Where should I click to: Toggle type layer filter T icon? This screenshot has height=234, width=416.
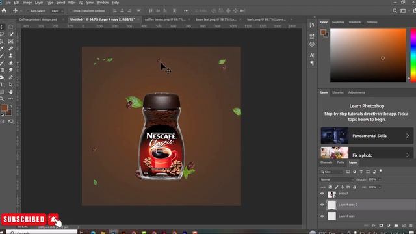[361, 172]
